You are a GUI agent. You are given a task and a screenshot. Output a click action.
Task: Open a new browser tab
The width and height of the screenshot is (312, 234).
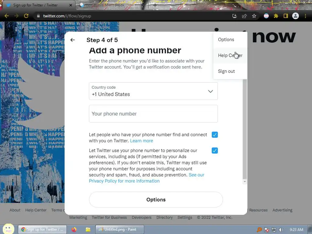point(155,5)
